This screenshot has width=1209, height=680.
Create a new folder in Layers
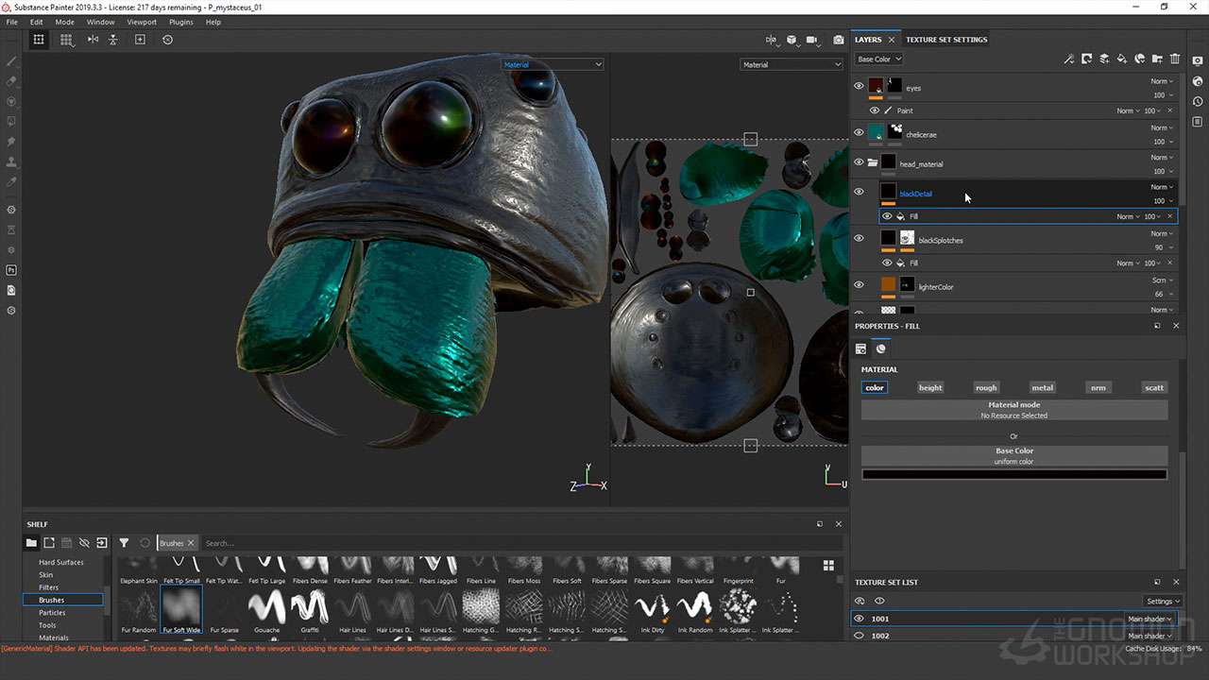1158,59
